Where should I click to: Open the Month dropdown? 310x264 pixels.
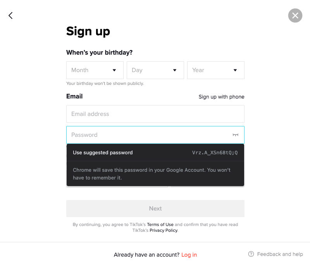click(95, 70)
